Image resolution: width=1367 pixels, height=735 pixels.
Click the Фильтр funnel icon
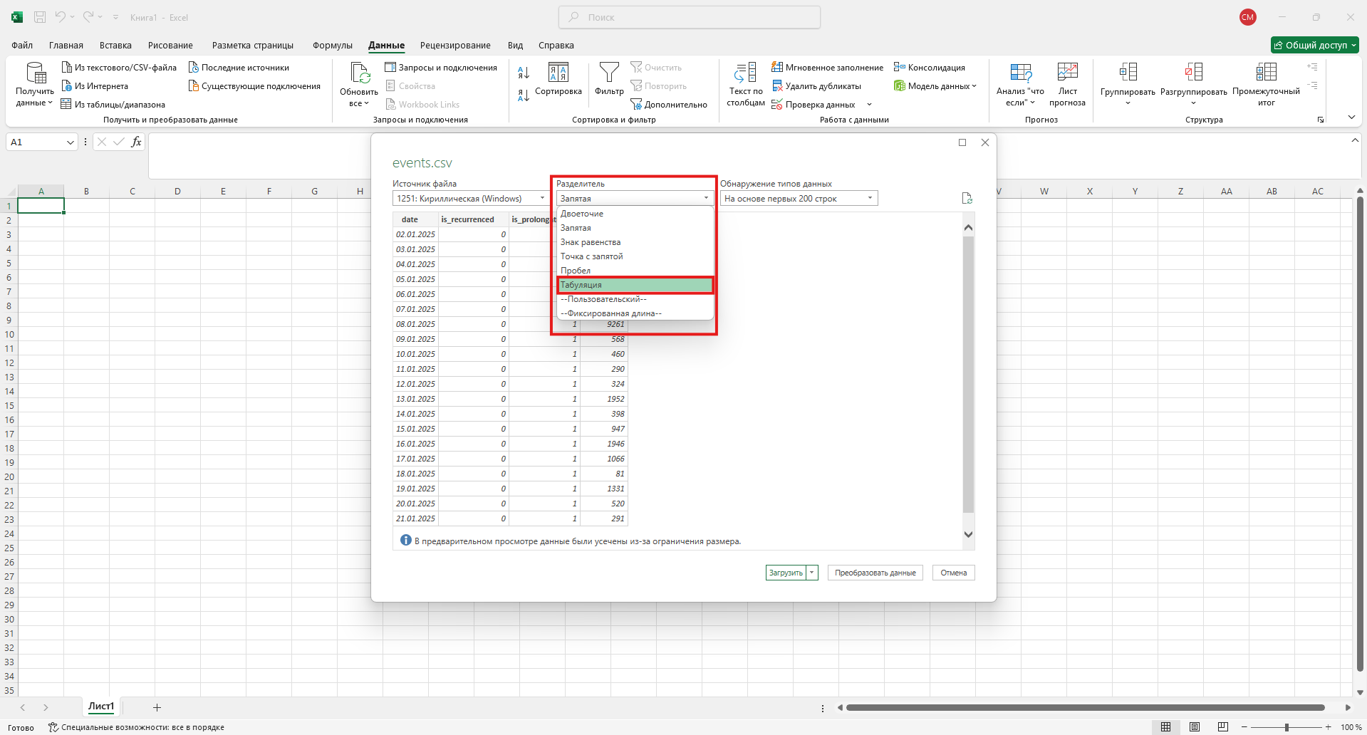click(609, 73)
